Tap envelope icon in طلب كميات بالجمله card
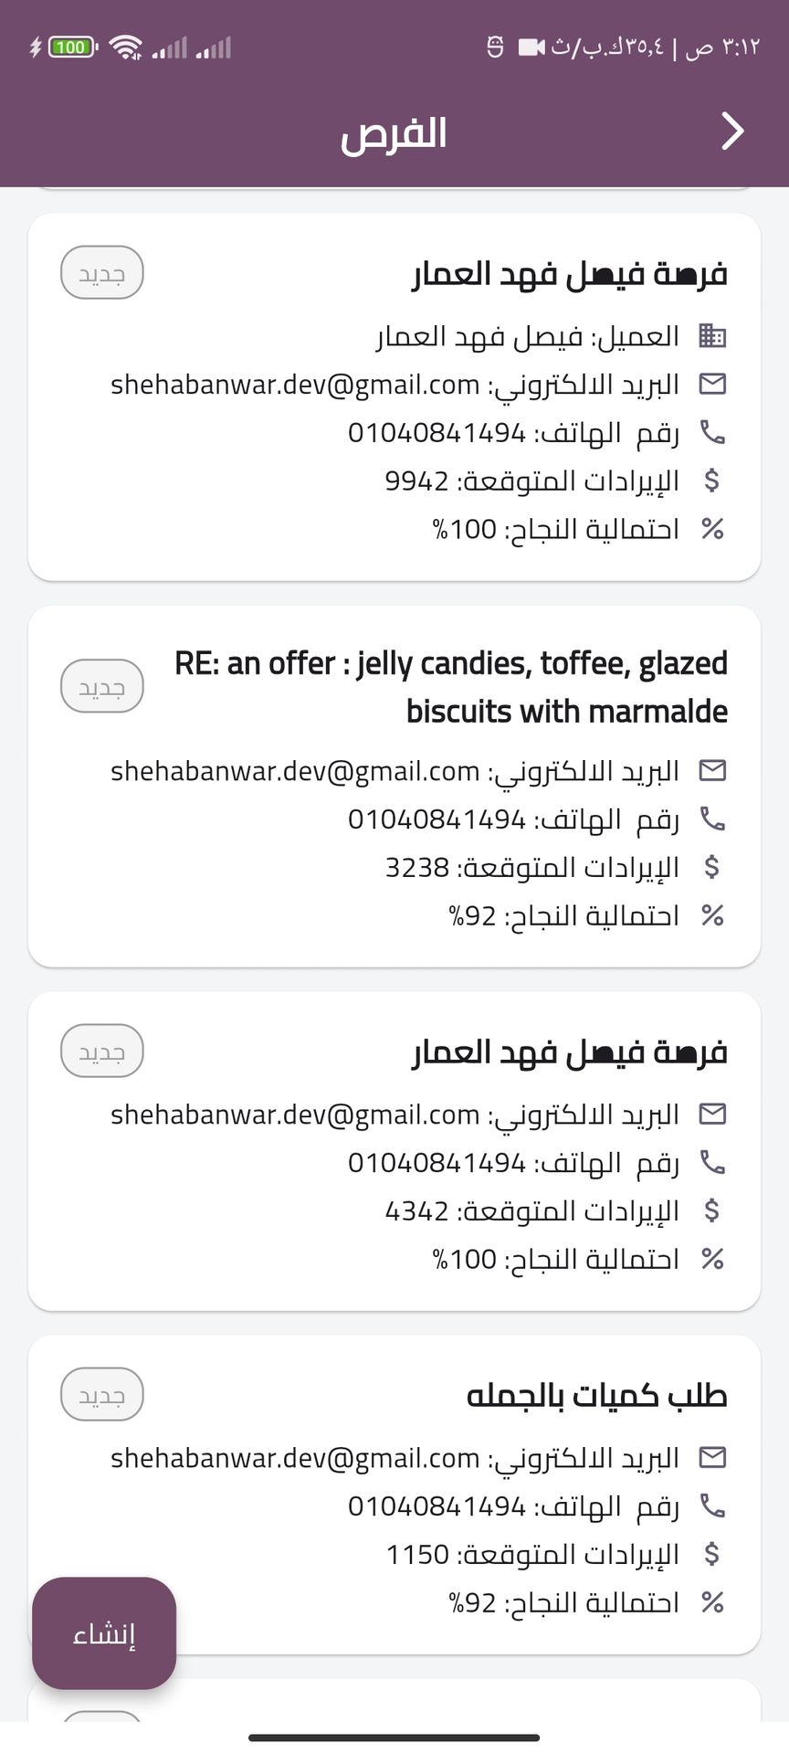Image resolution: width=789 pixels, height=1754 pixels. tap(712, 1457)
